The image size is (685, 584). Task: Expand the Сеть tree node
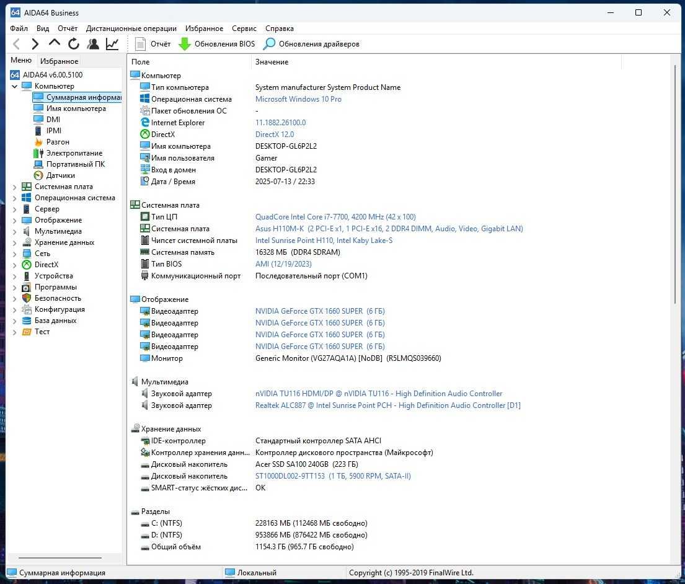pos(14,254)
